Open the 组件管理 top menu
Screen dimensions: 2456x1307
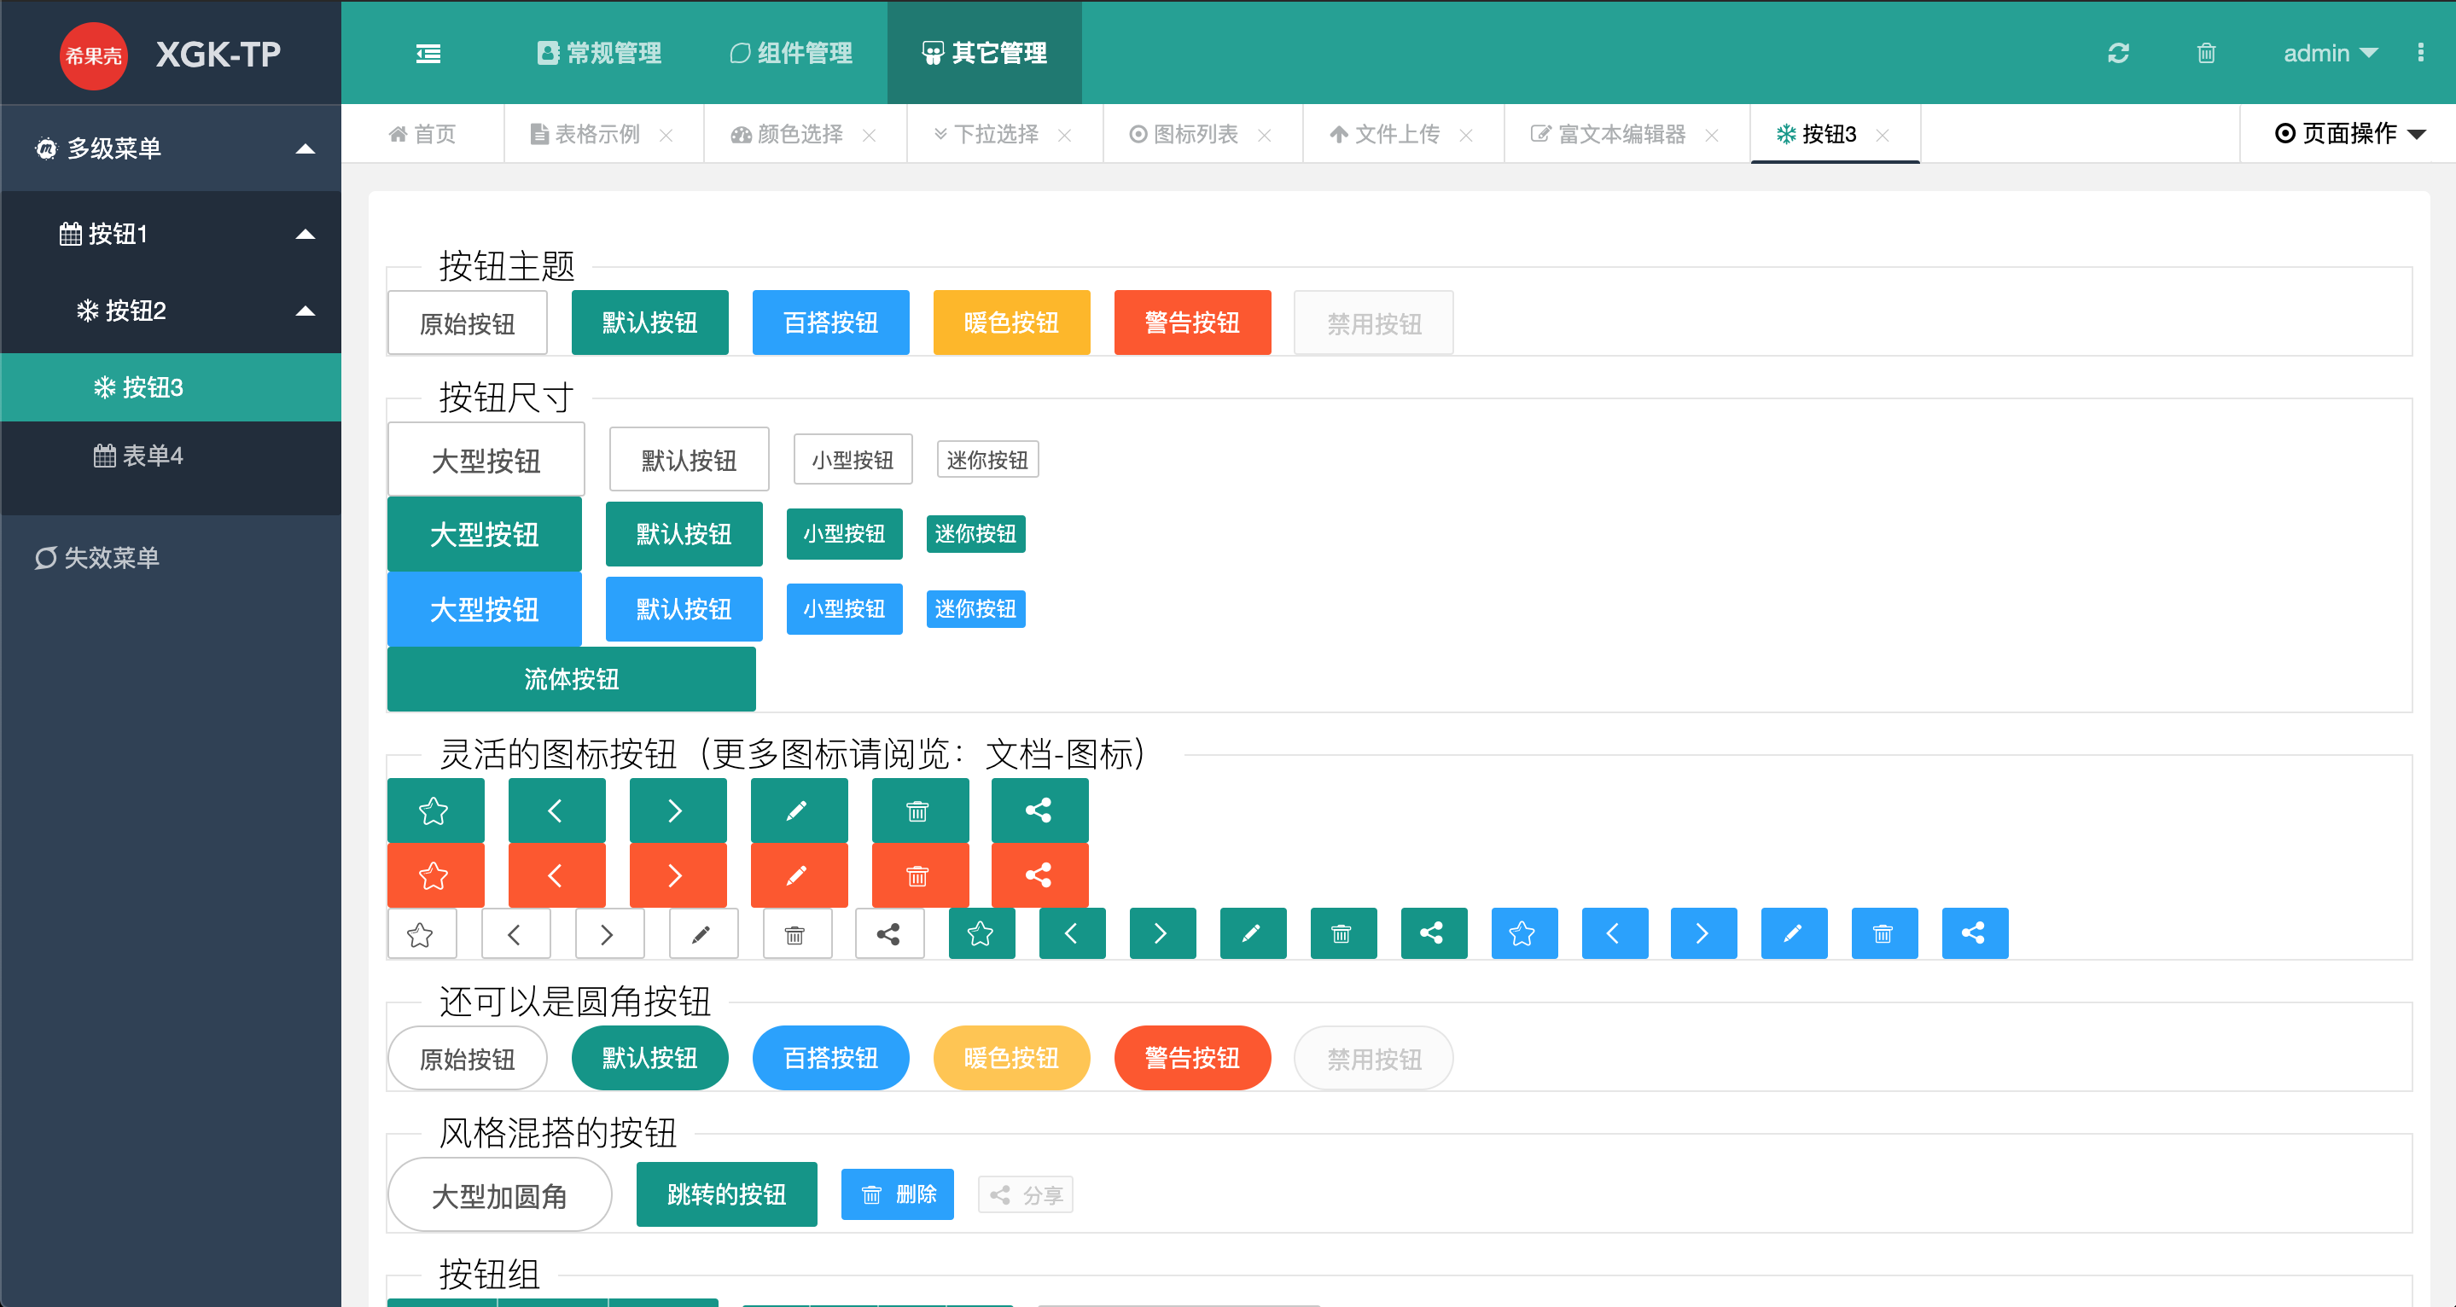[791, 54]
